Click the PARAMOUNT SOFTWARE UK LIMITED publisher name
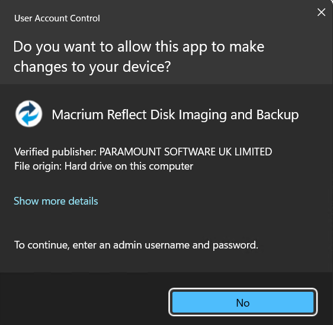The width and height of the screenshot is (333, 325). (185, 152)
